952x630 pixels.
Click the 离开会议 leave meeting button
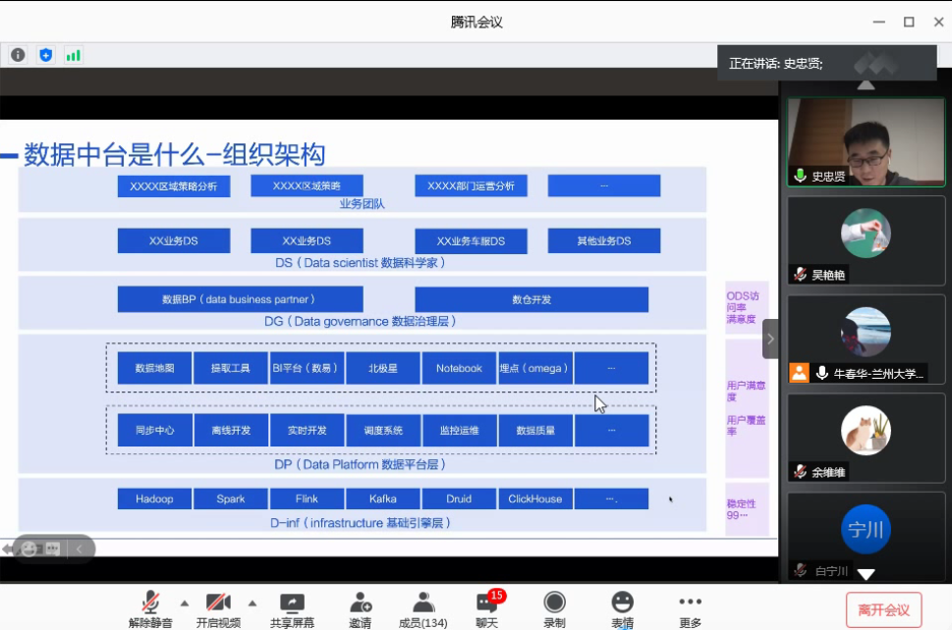pyautogui.click(x=883, y=609)
